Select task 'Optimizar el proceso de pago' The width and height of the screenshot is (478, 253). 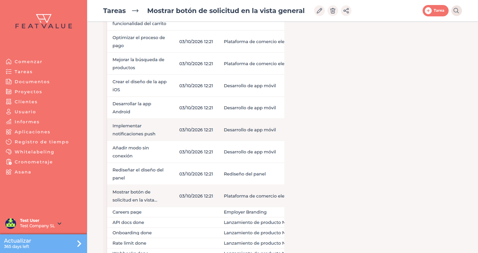[196, 41]
